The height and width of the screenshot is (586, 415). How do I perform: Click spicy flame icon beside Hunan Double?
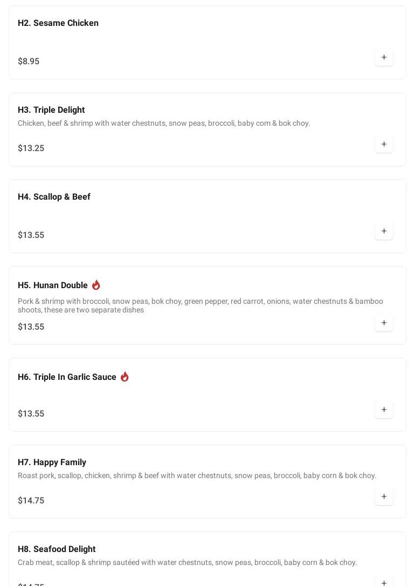pyautogui.click(x=96, y=285)
